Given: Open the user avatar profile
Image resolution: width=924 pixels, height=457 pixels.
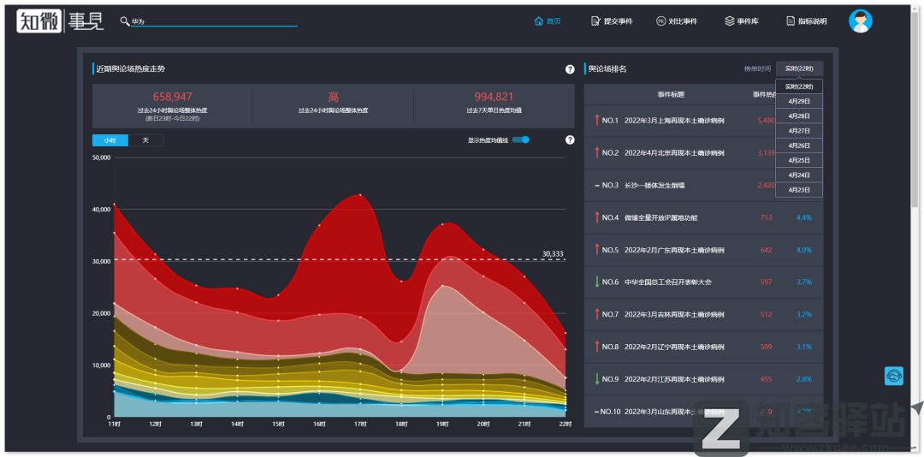Looking at the screenshot, I should click(860, 21).
